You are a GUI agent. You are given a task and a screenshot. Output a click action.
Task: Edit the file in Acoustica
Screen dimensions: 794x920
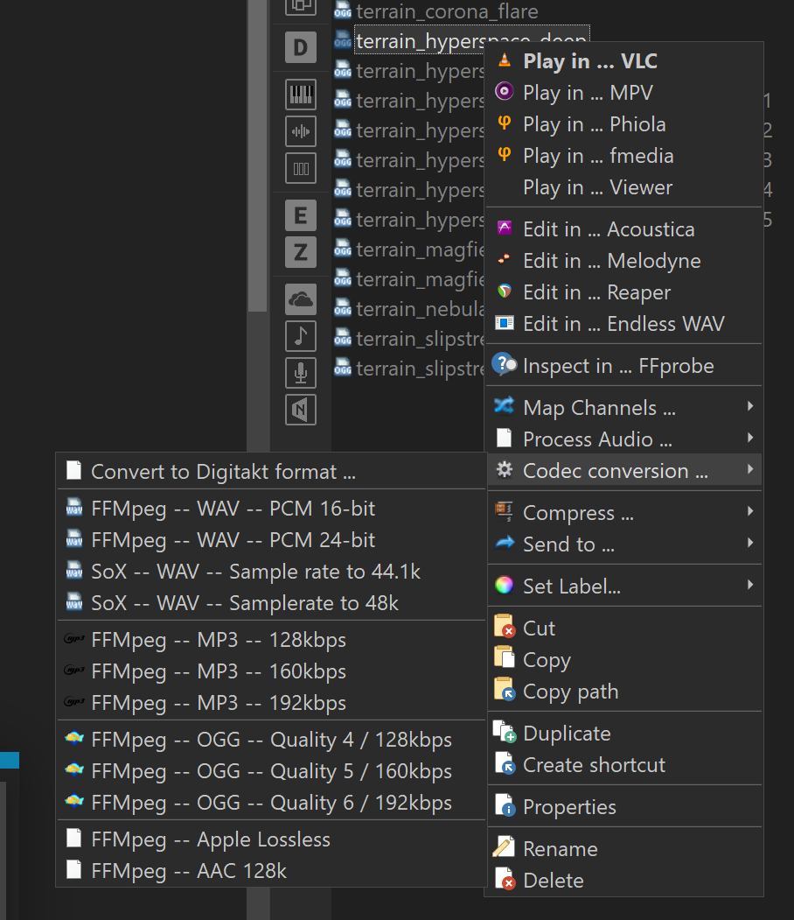(624, 229)
